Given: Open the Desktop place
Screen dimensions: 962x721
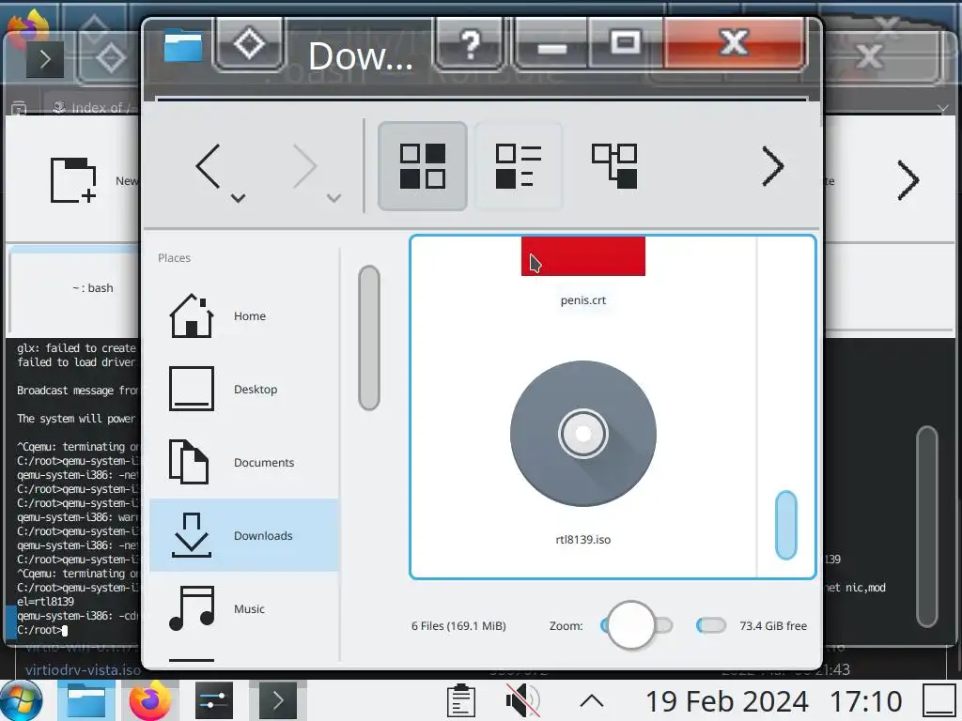Looking at the screenshot, I should point(244,390).
